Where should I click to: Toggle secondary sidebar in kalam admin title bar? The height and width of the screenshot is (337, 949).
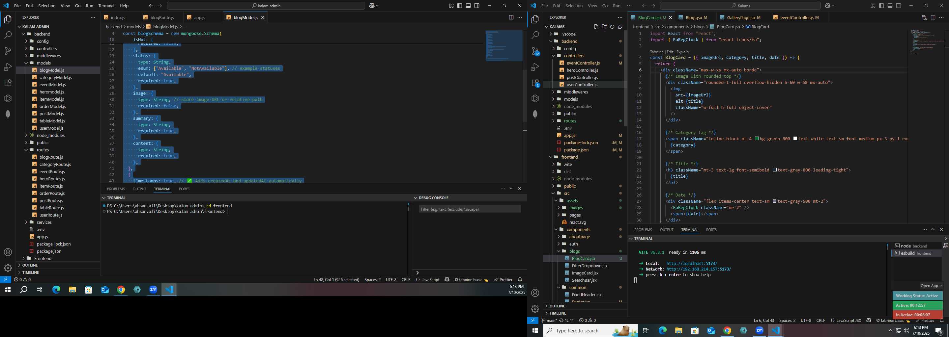[x=477, y=6]
